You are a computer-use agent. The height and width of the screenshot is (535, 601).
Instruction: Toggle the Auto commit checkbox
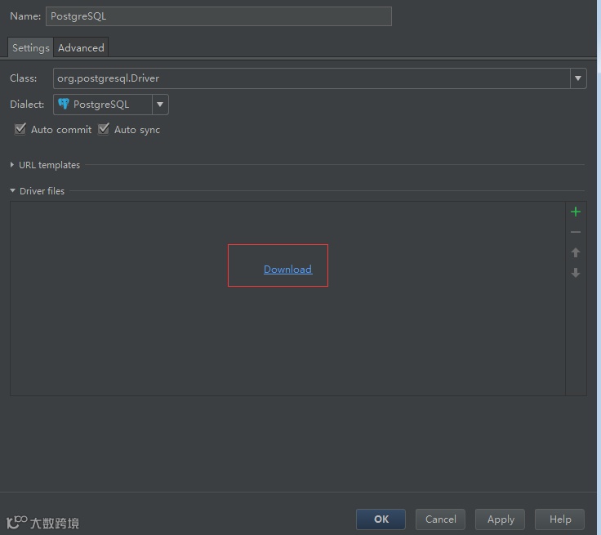click(20, 129)
